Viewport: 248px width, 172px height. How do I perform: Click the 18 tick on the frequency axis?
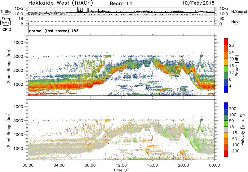coord(20,19)
